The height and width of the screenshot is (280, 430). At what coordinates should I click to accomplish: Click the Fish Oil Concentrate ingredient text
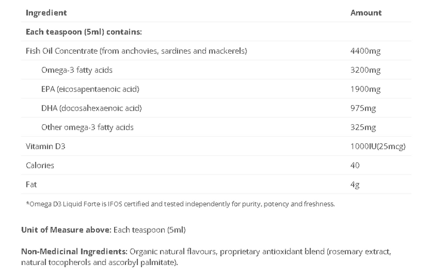pyautogui.click(x=136, y=51)
